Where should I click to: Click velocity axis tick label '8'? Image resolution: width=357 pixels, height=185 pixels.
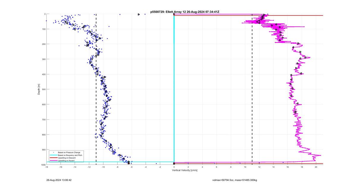tap(231, 167)
